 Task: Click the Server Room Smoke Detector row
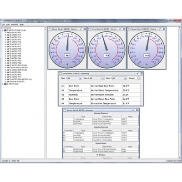(x=101, y=149)
